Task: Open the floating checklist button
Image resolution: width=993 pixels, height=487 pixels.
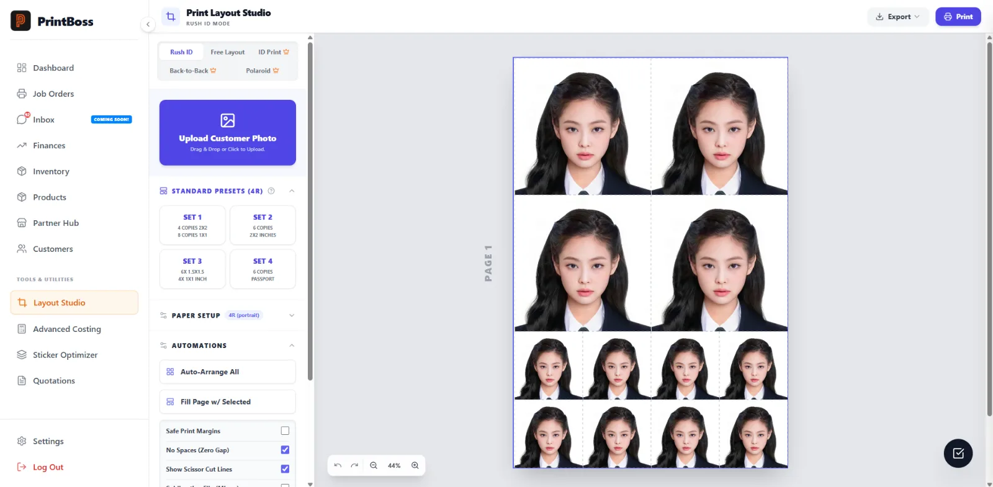Action: coord(958,453)
